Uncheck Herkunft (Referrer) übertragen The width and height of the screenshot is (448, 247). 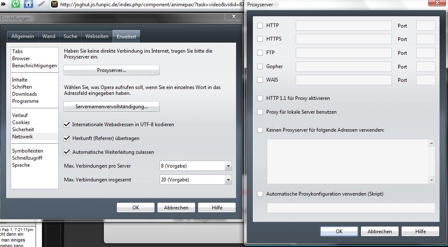[x=66, y=138]
